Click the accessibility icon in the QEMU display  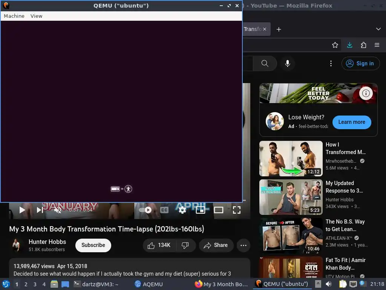(x=128, y=189)
